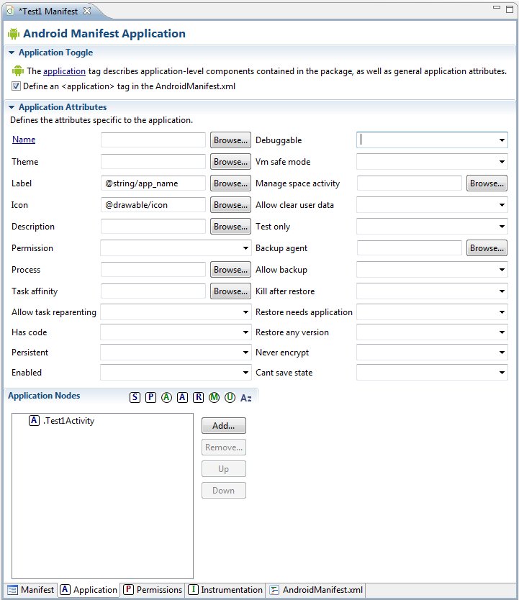This screenshot has height=600, width=519.
Task: Click Browse next to Task affinity field
Action: 230,291
